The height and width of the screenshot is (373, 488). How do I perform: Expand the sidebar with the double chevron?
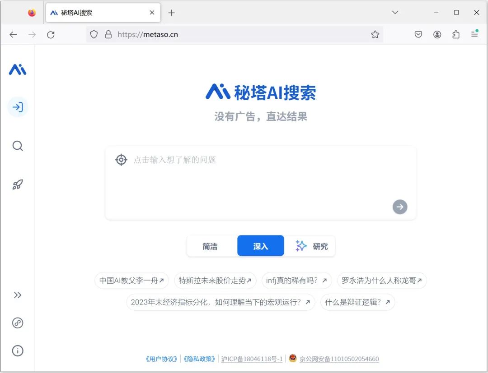click(18, 295)
